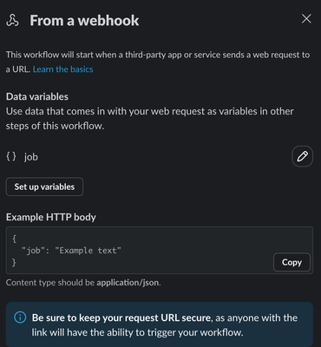
Task: Click the application/json content type text
Action: (128, 283)
